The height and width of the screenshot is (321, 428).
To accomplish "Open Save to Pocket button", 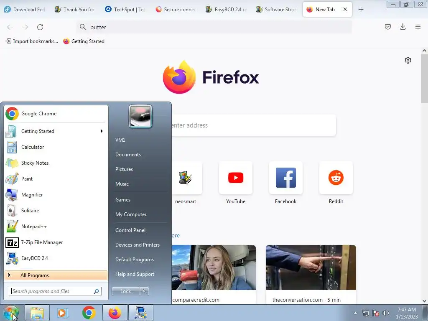I will click(388, 27).
